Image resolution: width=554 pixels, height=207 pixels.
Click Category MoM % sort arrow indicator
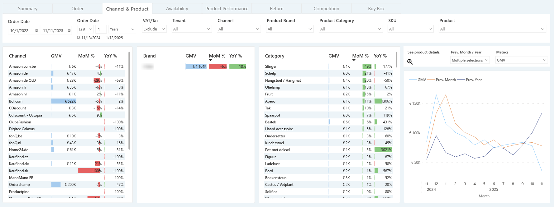354,60
